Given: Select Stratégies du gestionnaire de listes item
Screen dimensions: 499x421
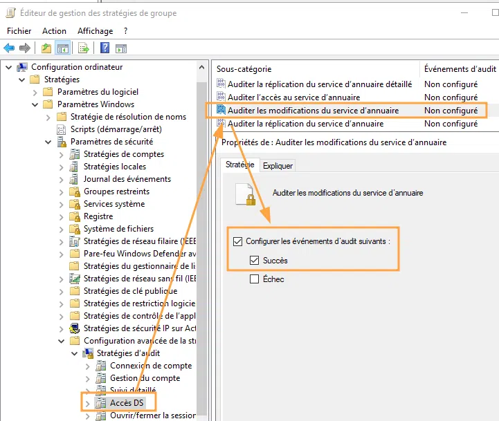Looking at the screenshot, I should click(139, 266).
